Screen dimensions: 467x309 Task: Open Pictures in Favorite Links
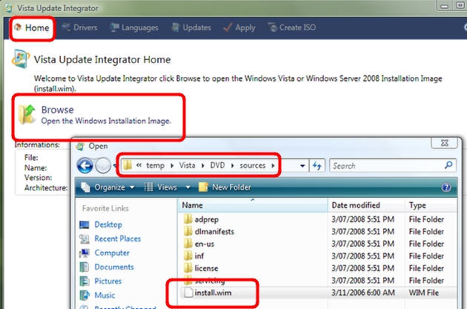coord(101,282)
